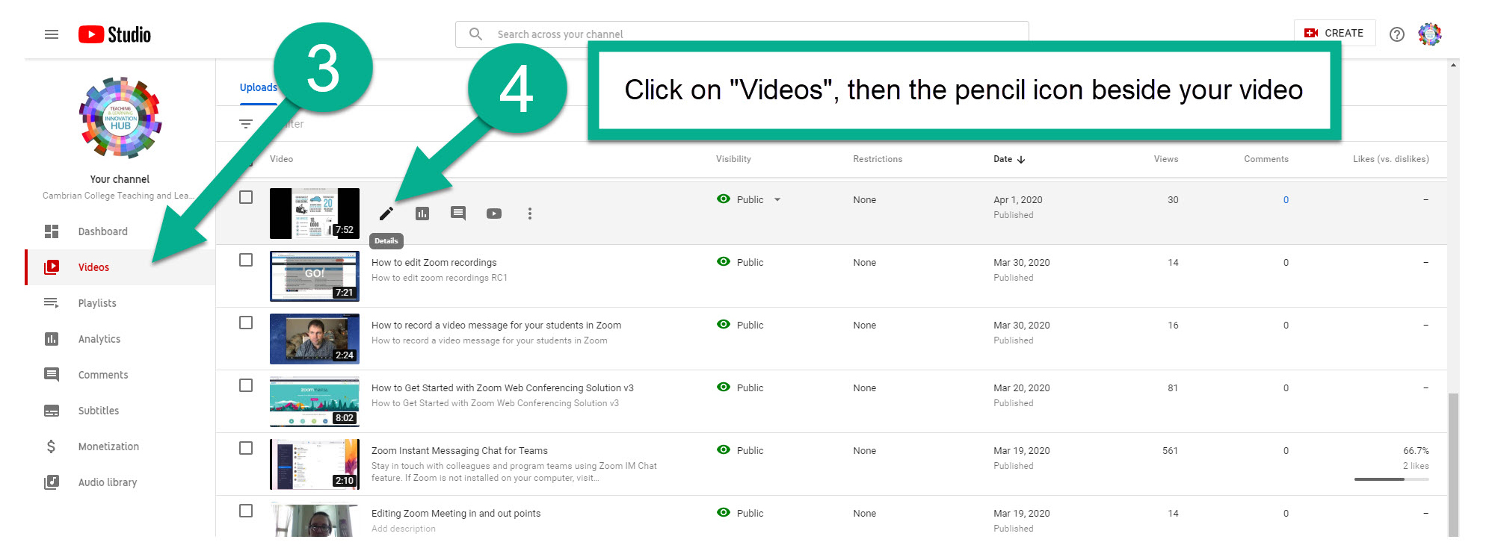Select checkbox for the 7:52 video
The width and height of the screenshot is (1495, 554).
pyautogui.click(x=246, y=197)
